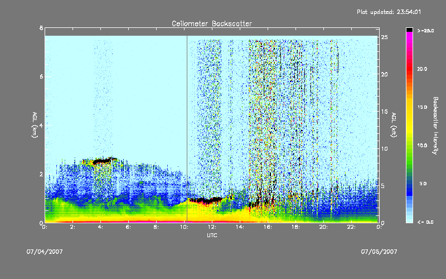Click the '10:' tick on the UTC axis
This screenshot has height=279, width=446.
[x=184, y=227]
